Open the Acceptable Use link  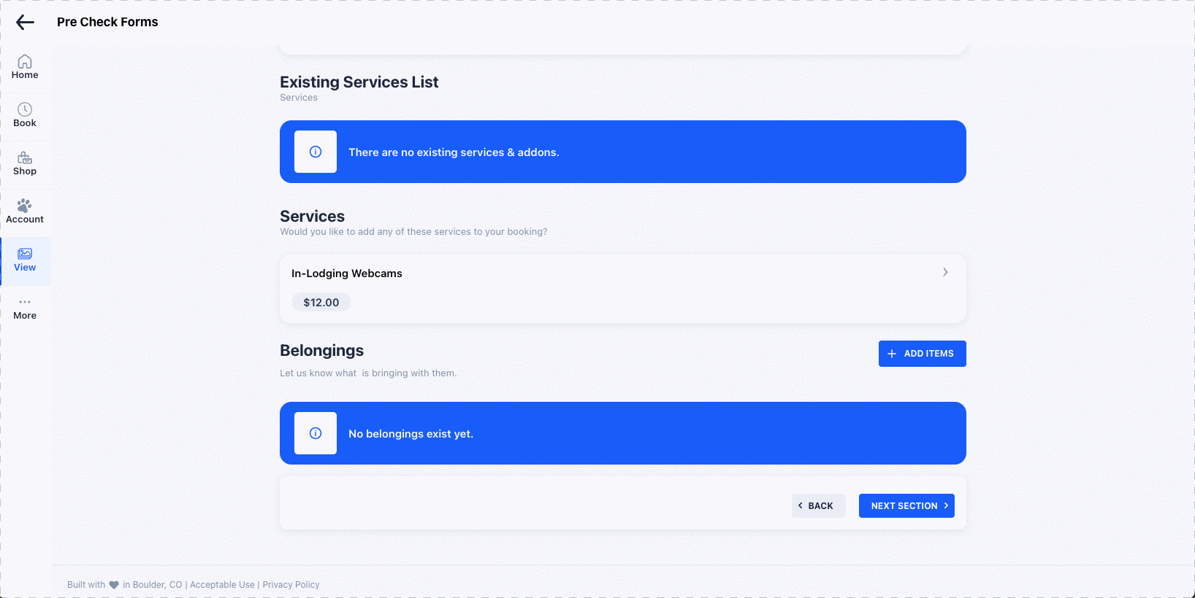coord(223,585)
